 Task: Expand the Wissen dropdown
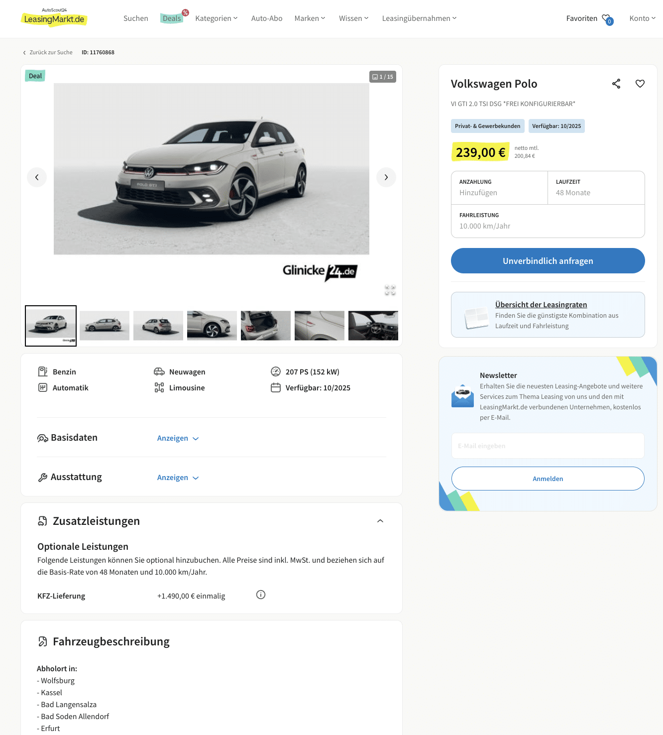coord(354,18)
